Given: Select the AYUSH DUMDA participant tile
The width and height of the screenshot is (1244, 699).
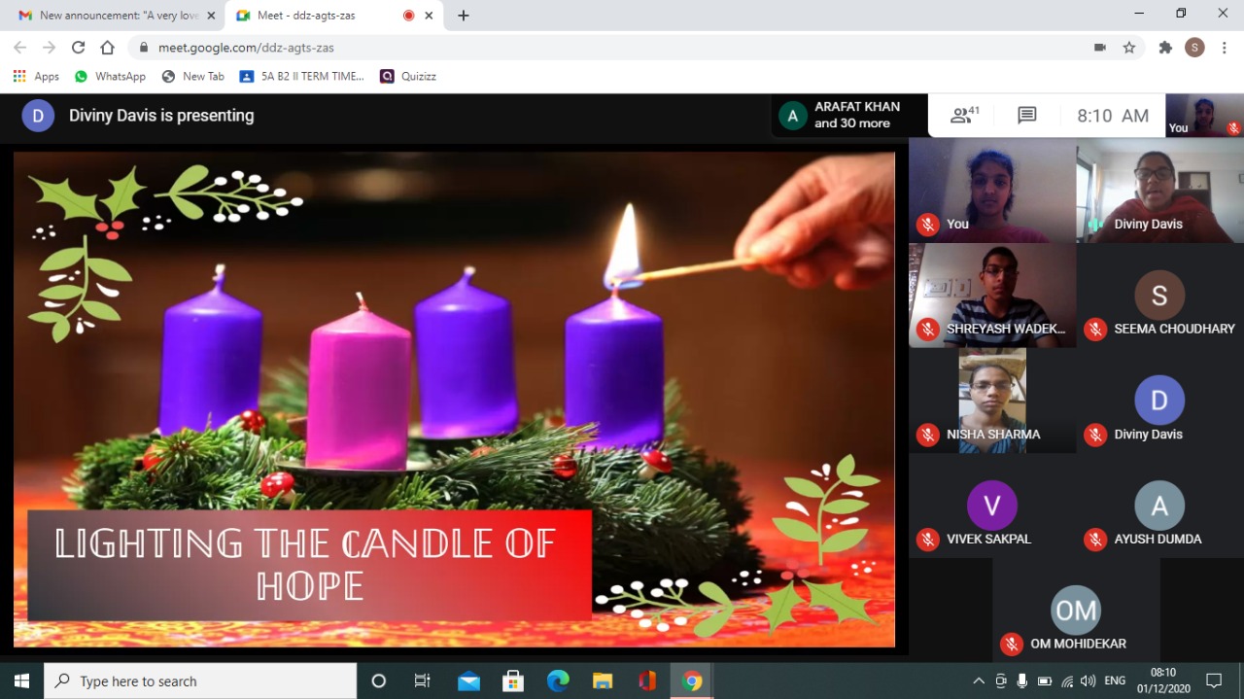Looking at the screenshot, I should tap(1160, 505).
